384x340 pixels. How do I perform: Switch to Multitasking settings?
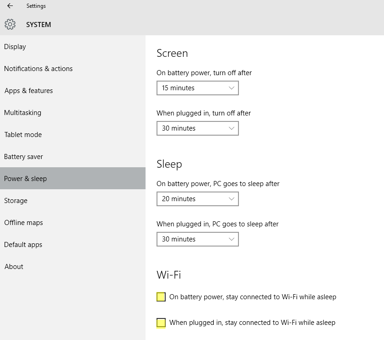pos(73,113)
